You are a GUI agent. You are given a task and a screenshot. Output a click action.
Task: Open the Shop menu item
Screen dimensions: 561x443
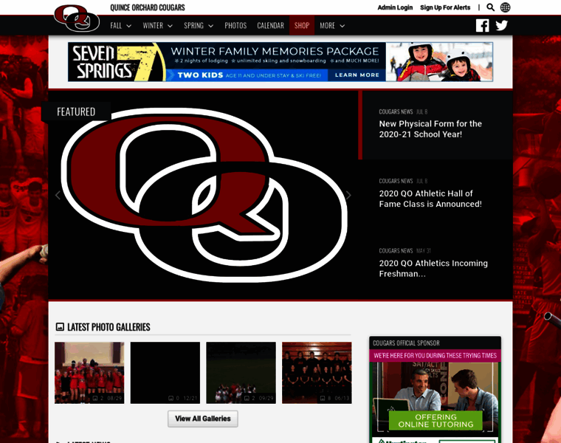302,26
